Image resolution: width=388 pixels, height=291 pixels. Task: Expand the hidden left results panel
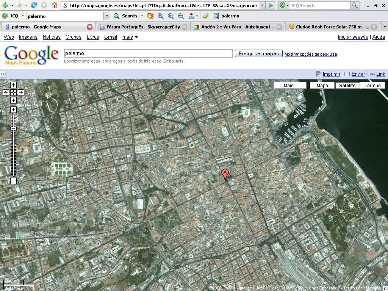[3, 74]
